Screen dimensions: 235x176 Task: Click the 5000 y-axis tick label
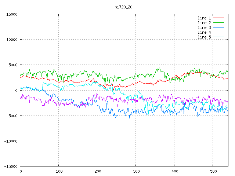tap(13, 65)
